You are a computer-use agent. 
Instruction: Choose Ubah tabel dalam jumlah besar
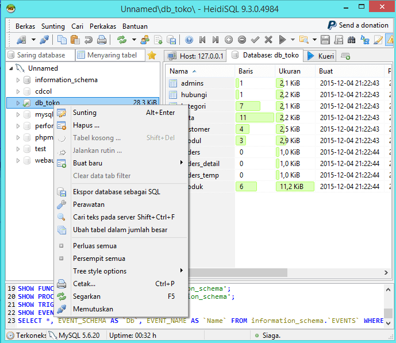(121, 230)
